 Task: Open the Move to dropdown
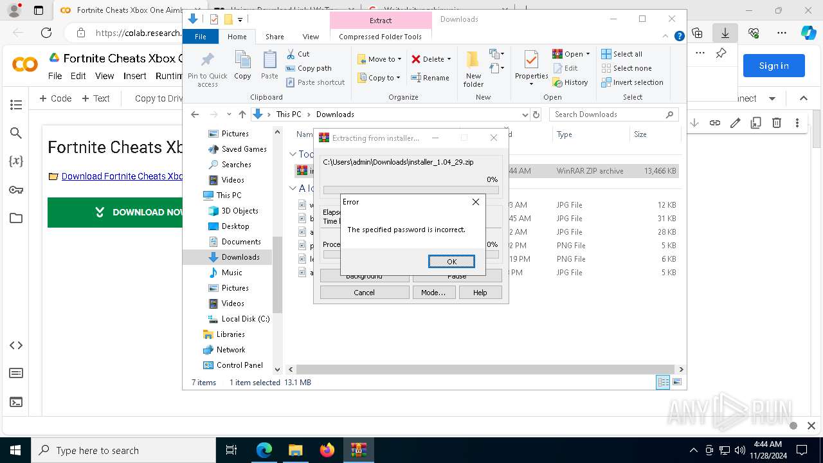[379, 59]
